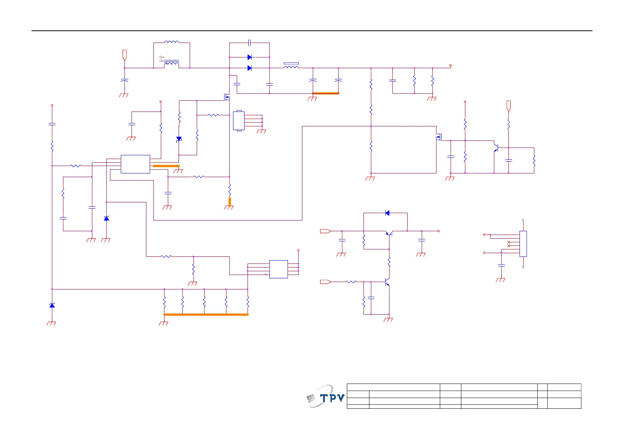Screen dimensions: 624x441
Task: Select the capacitor above the two parallel diodes
Action: 249,43
